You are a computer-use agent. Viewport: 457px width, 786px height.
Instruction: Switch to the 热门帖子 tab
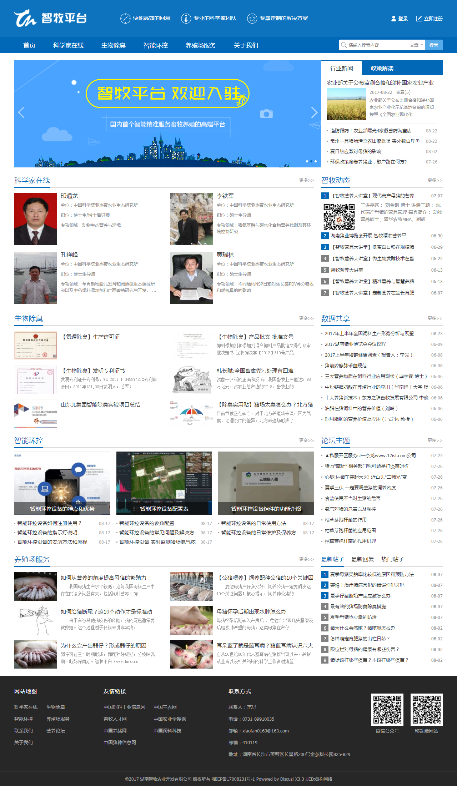392,559
